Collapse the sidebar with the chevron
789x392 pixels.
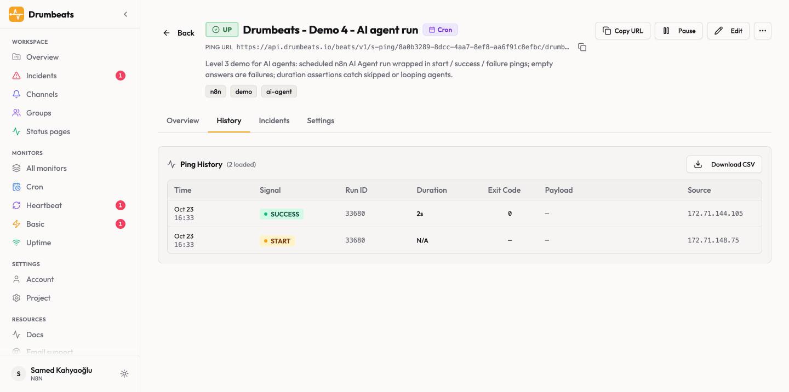(x=125, y=14)
